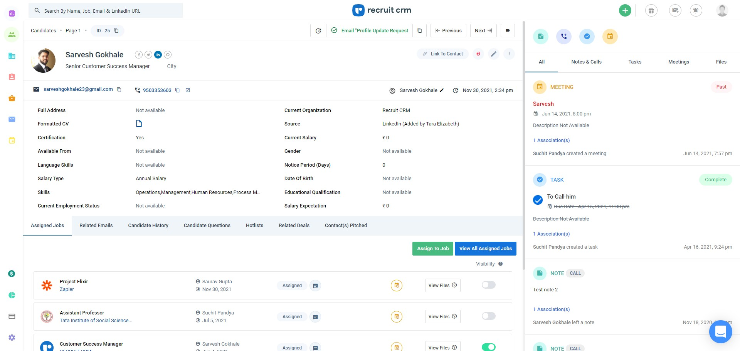Open Assigned status dropdown for Project Elixir
The height and width of the screenshot is (351, 740).
[292, 286]
